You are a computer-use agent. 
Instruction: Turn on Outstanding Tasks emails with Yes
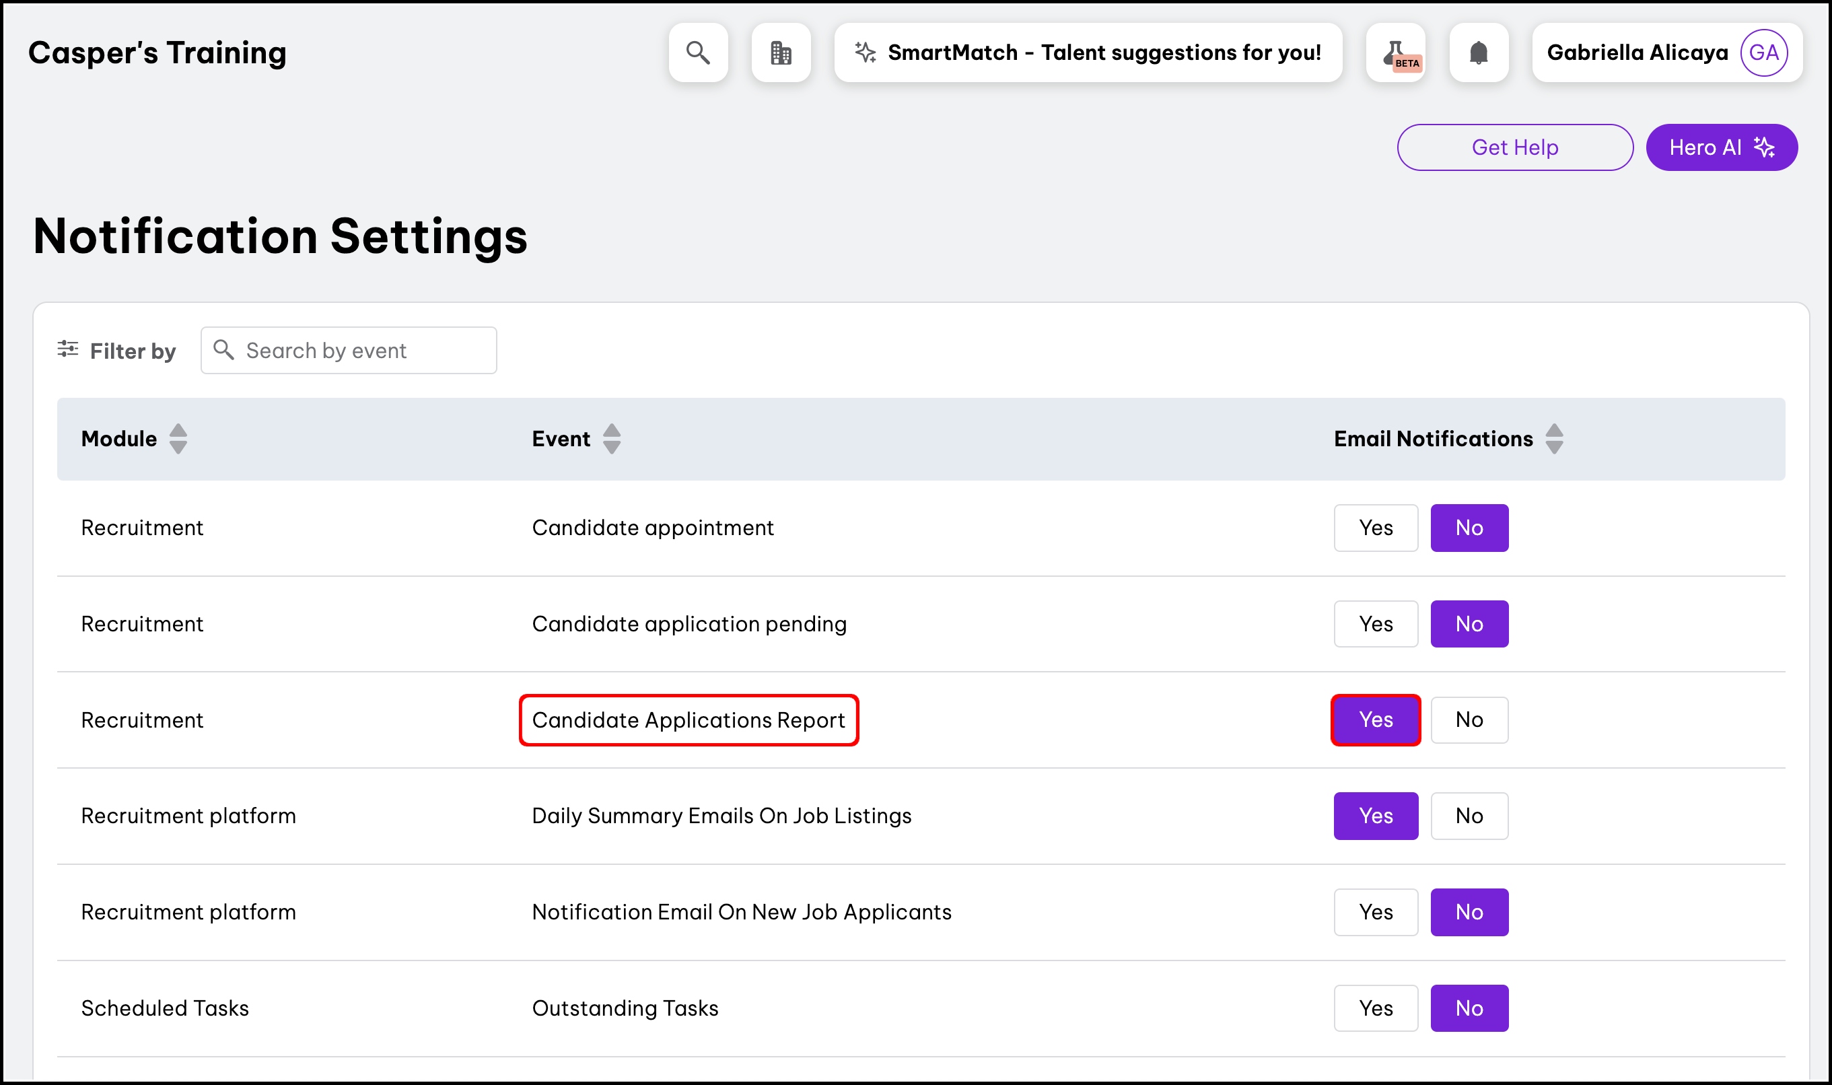(1375, 1008)
